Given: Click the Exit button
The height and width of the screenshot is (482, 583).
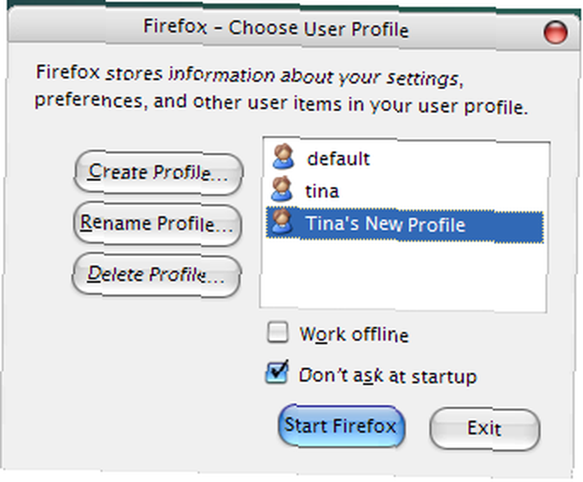Looking at the screenshot, I should coord(484,429).
